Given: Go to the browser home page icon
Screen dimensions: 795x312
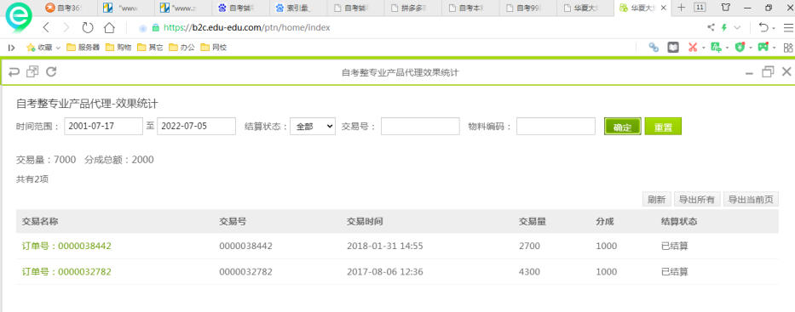Looking at the screenshot, I should tap(109, 27).
